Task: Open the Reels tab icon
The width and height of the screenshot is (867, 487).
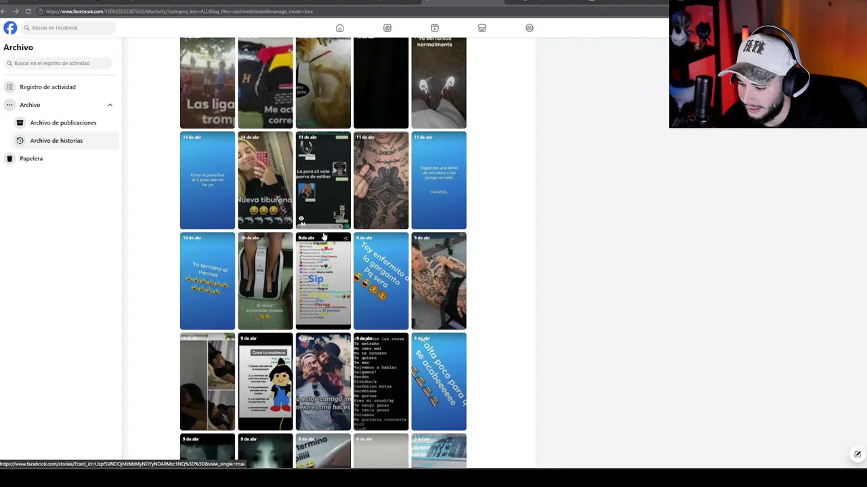Action: coord(435,28)
